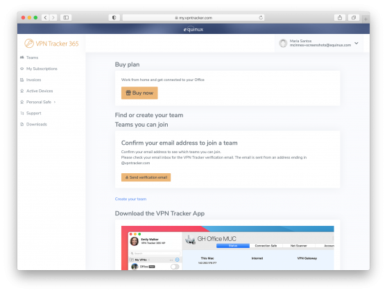Click the Personal Safe icon
This screenshot has width=387, height=293.
pyautogui.click(x=22, y=102)
